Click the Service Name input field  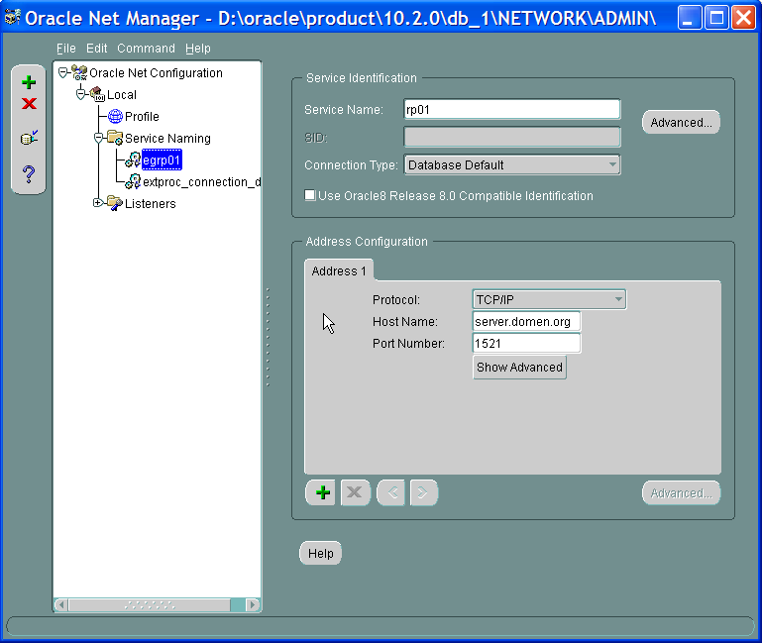pyautogui.click(x=511, y=109)
